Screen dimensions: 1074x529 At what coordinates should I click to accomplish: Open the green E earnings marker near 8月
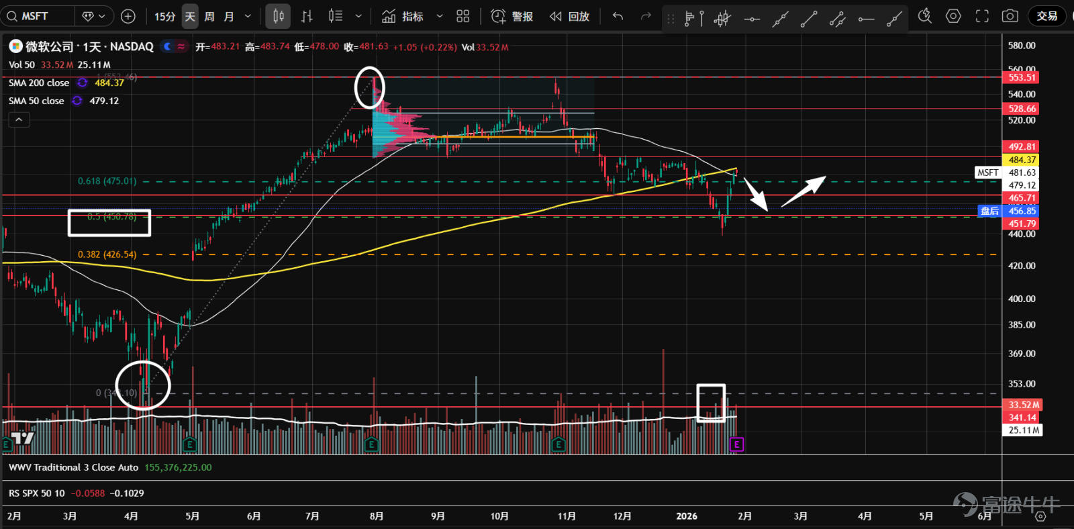click(372, 444)
